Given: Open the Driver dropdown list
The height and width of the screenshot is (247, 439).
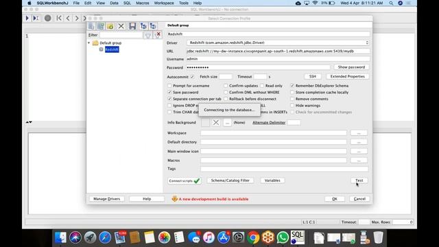Looking at the screenshot, I should coord(278,43).
